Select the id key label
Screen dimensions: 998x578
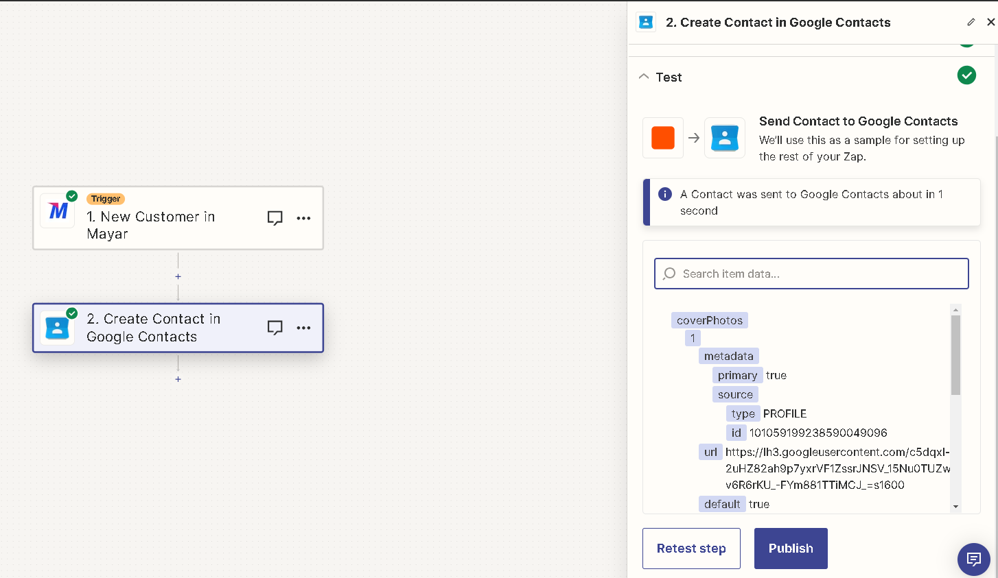point(736,433)
